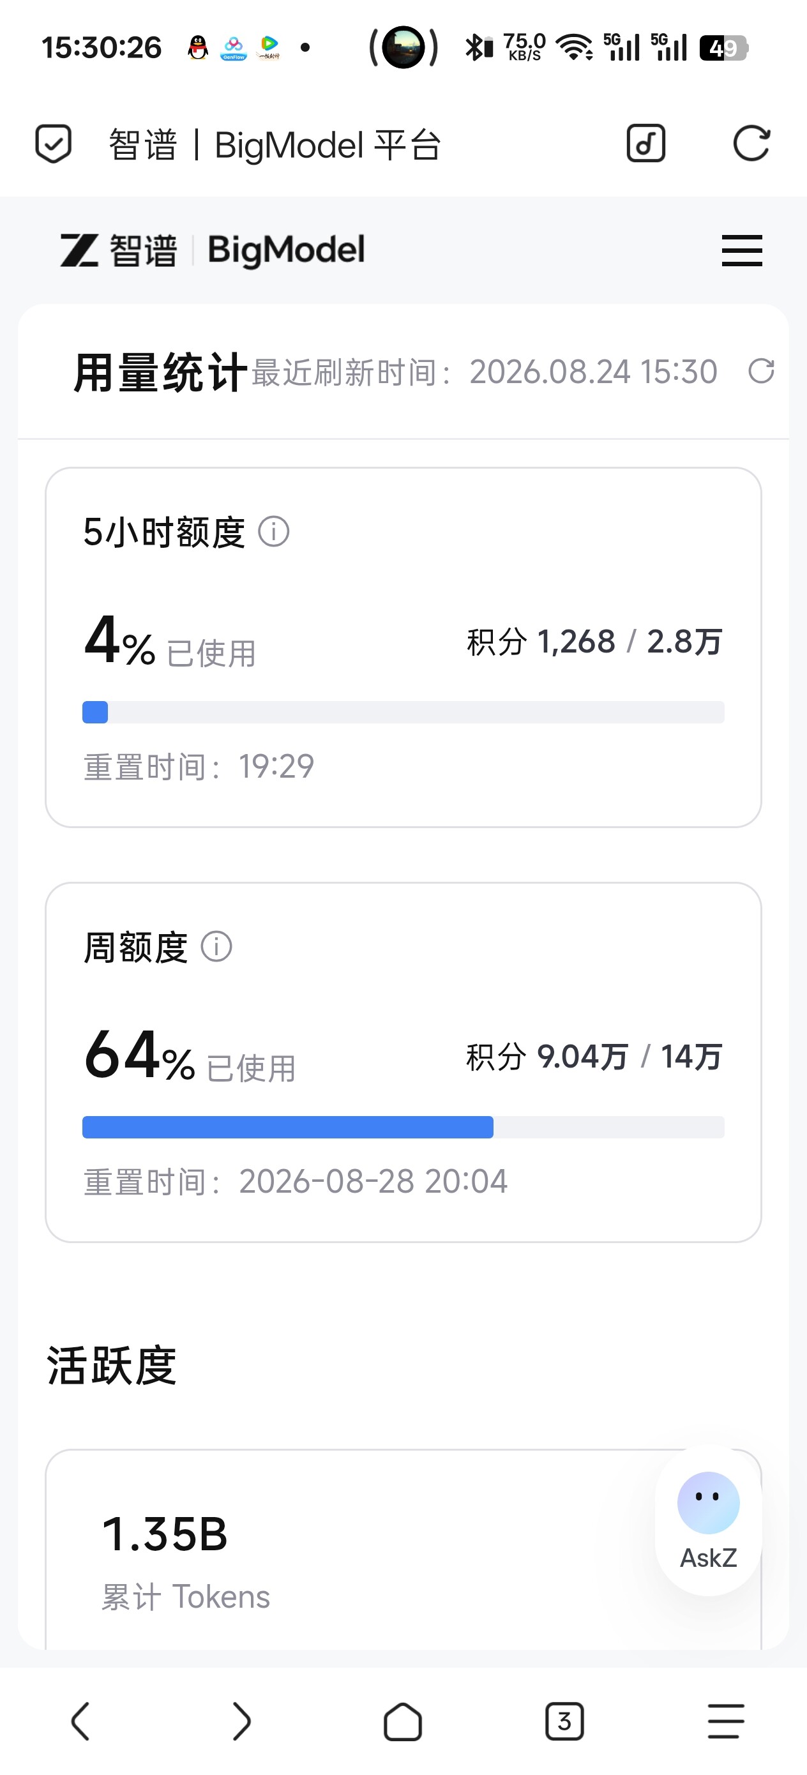Go forward with the browser forward arrow
This screenshot has width=807, height=1775.
[x=241, y=1721]
